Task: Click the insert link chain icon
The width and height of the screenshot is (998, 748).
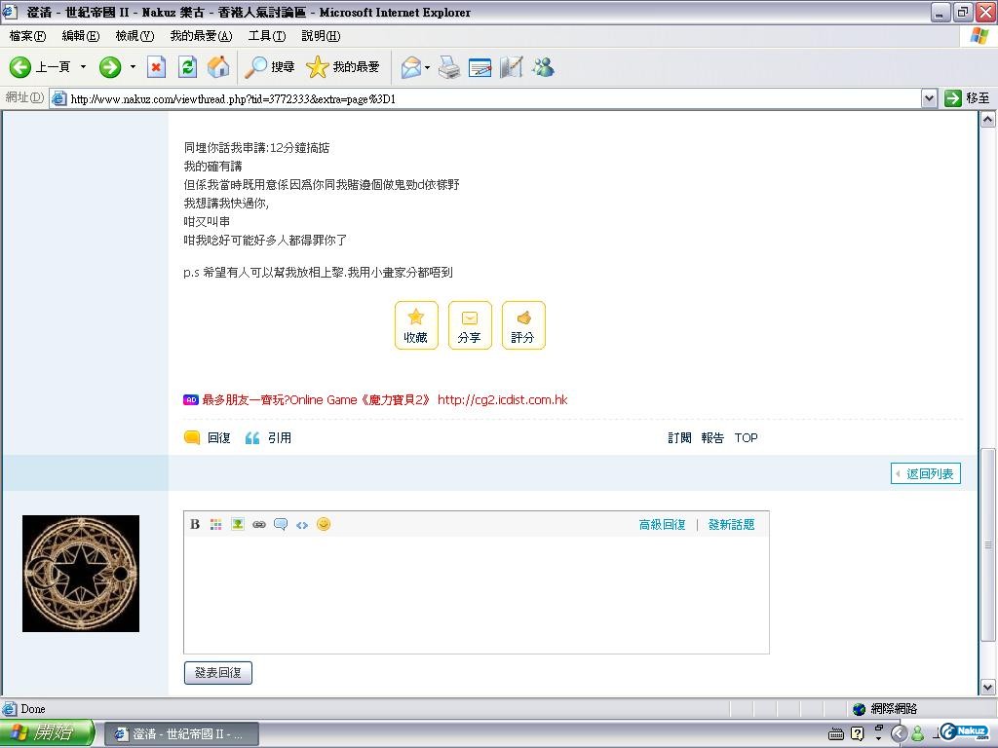Action: pyautogui.click(x=259, y=524)
